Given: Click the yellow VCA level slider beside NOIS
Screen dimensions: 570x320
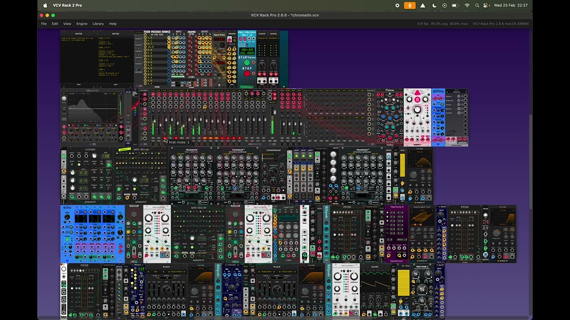Looking at the screenshot, I should (403, 165).
